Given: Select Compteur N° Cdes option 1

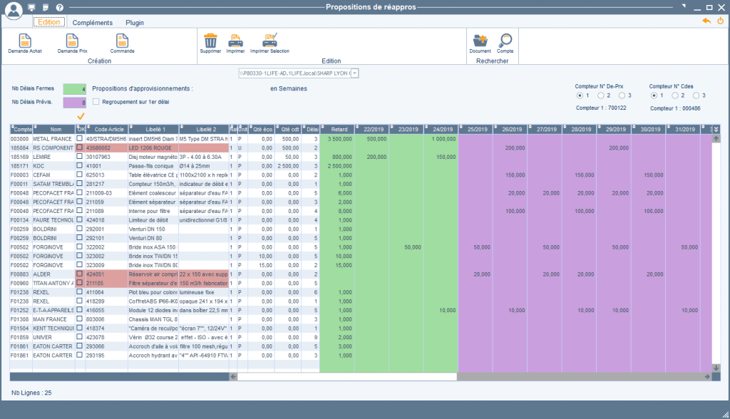Looking at the screenshot, I should (654, 95).
